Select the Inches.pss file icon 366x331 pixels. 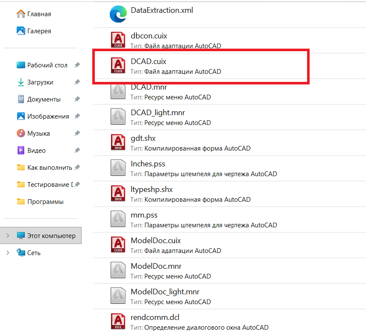[x=117, y=168]
